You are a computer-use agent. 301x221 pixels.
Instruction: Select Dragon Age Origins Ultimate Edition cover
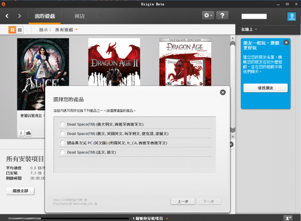click(185, 62)
